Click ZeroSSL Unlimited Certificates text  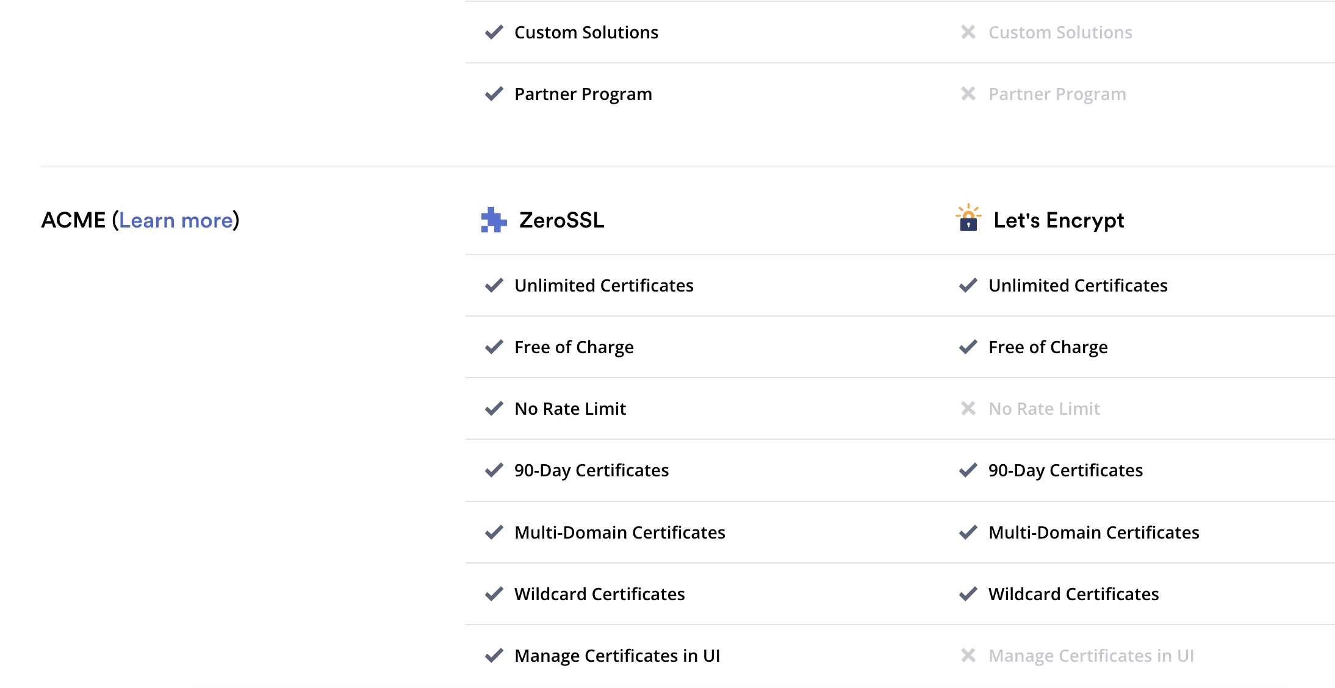[603, 285]
